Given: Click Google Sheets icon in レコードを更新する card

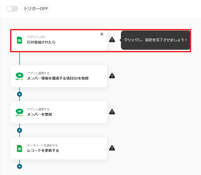Looking at the screenshot, I should [x=20, y=148].
